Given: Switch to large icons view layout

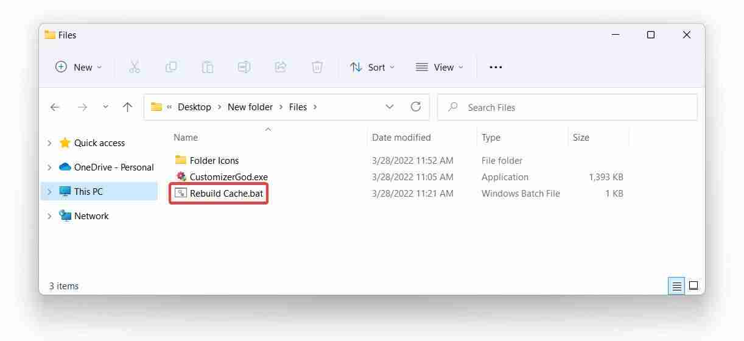Looking at the screenshot, I should (693, 286).
